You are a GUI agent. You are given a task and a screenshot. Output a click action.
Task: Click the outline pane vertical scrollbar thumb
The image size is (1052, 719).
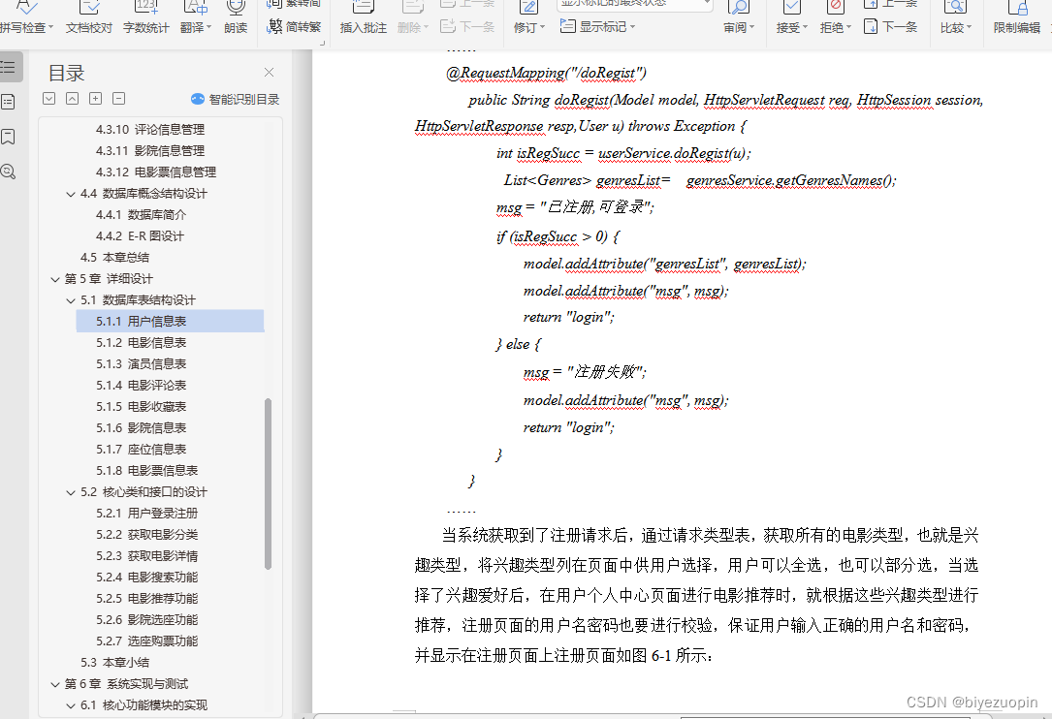[x=269, y=485]
